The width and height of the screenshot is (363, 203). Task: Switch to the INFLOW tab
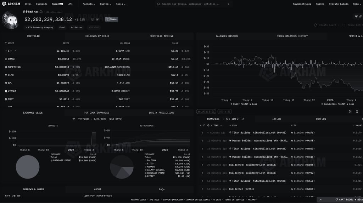(x=277, y=119)
